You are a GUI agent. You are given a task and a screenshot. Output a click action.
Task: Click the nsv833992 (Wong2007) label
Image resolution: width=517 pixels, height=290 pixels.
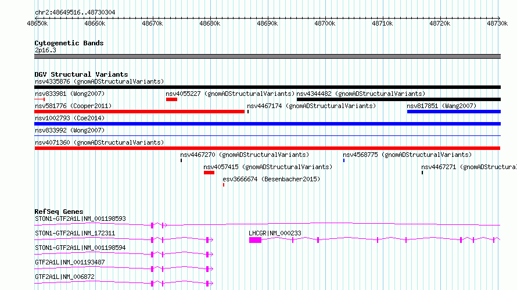(70, 130)
